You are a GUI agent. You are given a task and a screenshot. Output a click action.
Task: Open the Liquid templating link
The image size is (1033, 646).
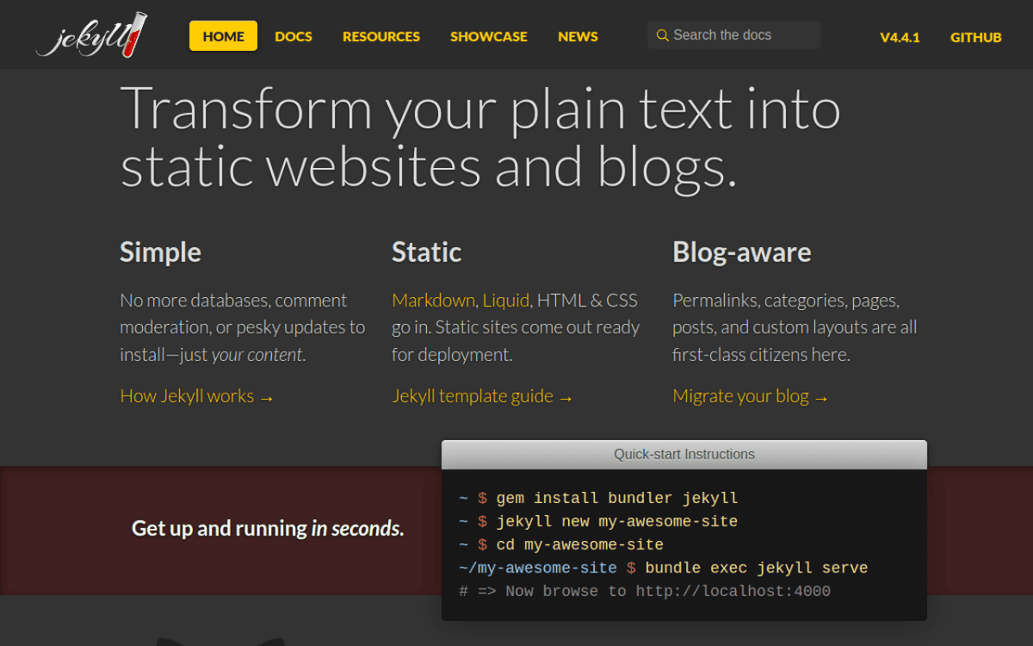(506, 300)
